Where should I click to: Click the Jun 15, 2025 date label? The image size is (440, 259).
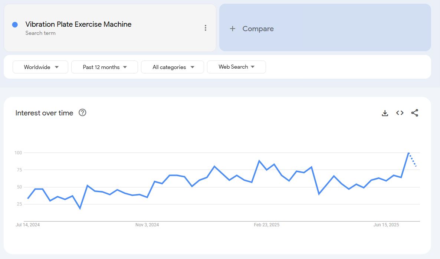(386, 225)
